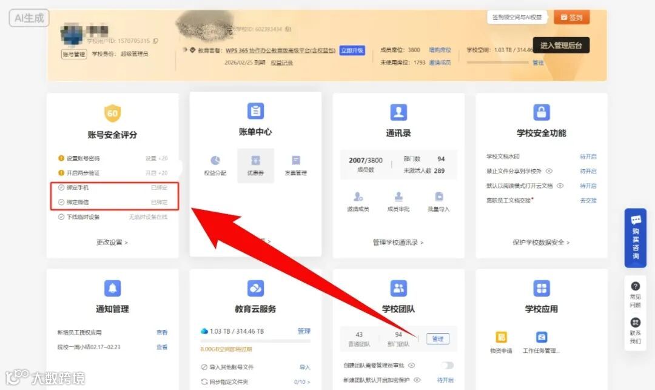Click 待开启 for 默认以阅读模式打开云文档
The height and width of the screenshot is (390, 655).
pyautogui.click(x=588, y=186)
